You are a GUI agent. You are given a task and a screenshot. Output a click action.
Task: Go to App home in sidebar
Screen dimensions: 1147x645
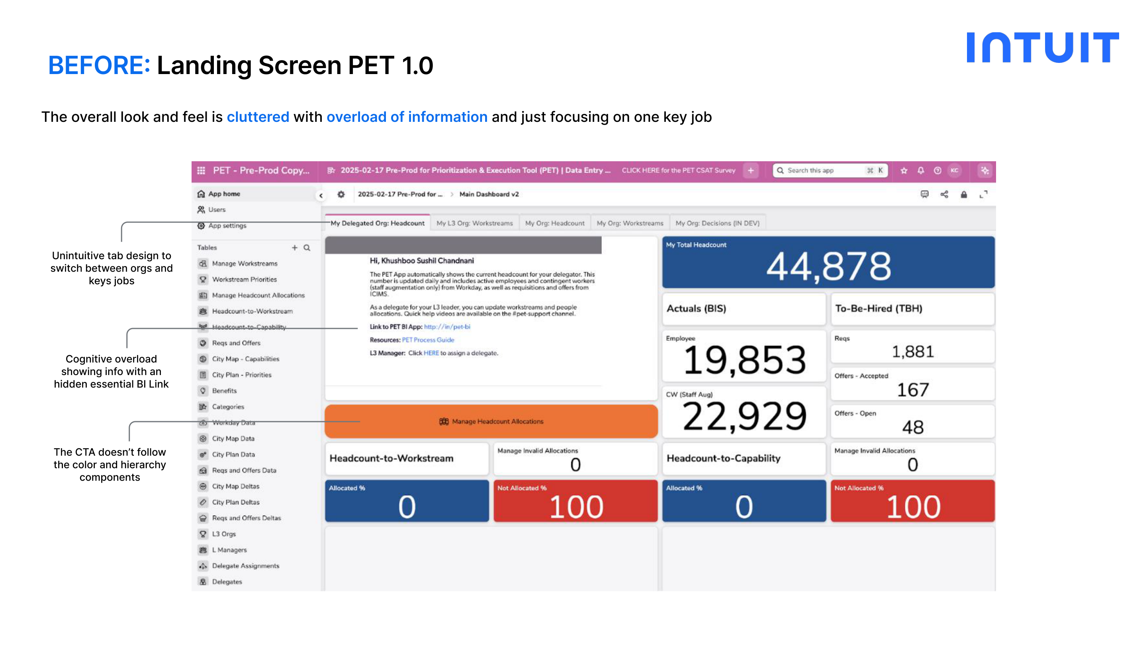(256, 194)
